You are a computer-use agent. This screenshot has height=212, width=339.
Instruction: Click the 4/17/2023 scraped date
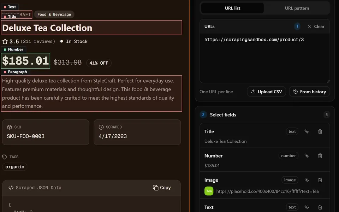click(113, 136)
